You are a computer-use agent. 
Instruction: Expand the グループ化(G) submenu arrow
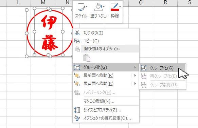point(135,67)
